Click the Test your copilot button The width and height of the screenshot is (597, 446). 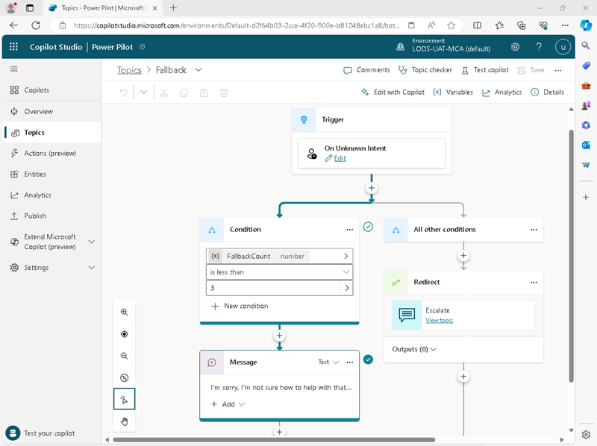[41, 433]
